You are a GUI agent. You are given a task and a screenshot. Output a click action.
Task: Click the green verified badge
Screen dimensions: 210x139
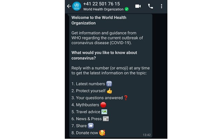[126, 9]
